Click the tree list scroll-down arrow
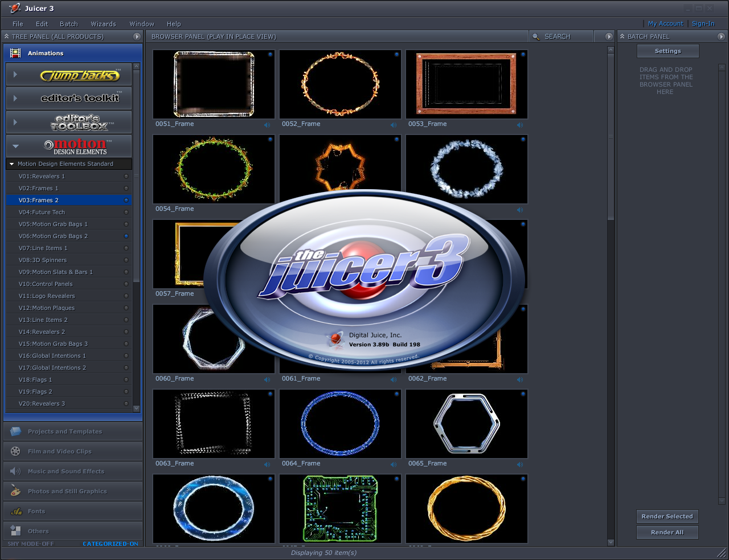This screenshot has height=560, width=729. pyautogui.click(x=137, y=408)
